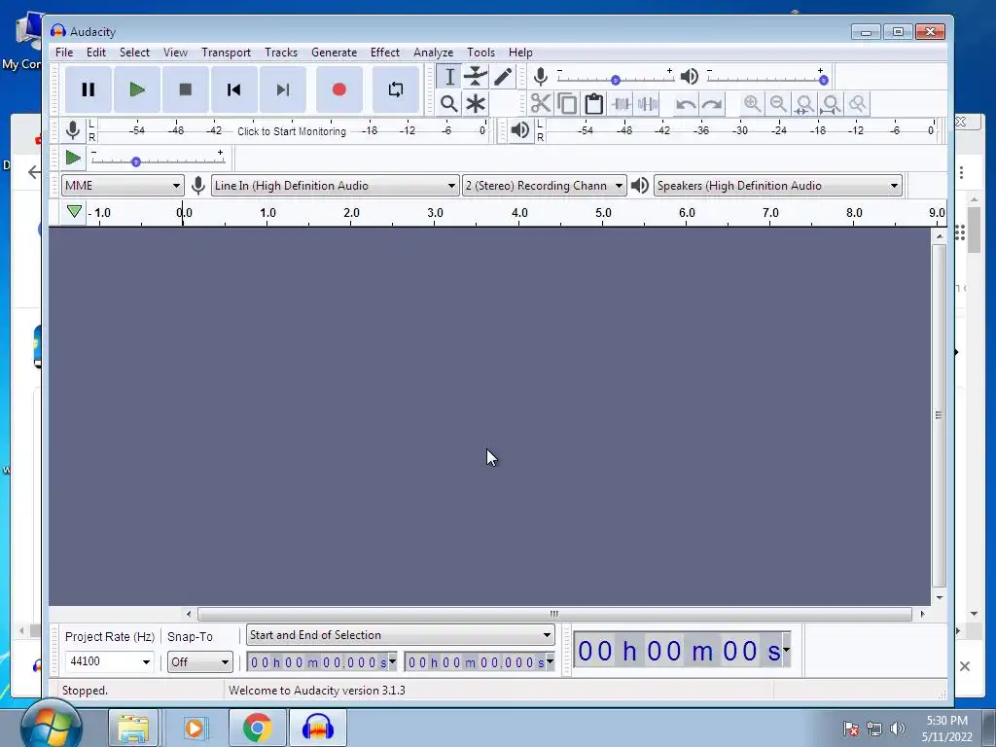Screen dimensions: 996x747
Task: Select the Envelope tool
Action: click(475, 78)
